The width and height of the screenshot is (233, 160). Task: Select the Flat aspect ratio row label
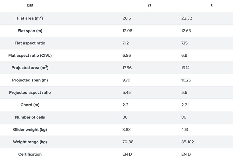click(30, 43)
